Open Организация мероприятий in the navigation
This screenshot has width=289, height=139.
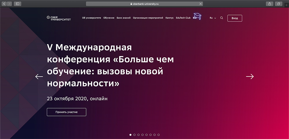point(148,18)
